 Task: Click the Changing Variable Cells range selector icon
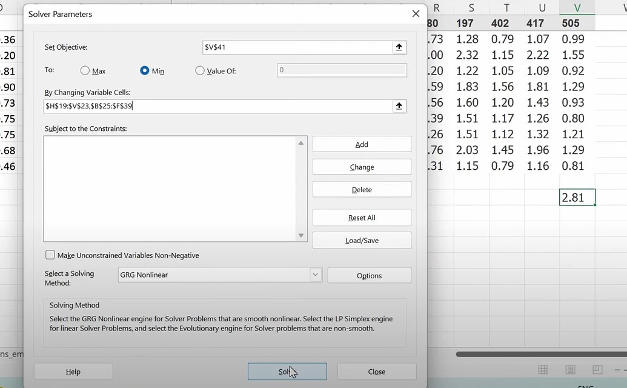pos(399,106)
